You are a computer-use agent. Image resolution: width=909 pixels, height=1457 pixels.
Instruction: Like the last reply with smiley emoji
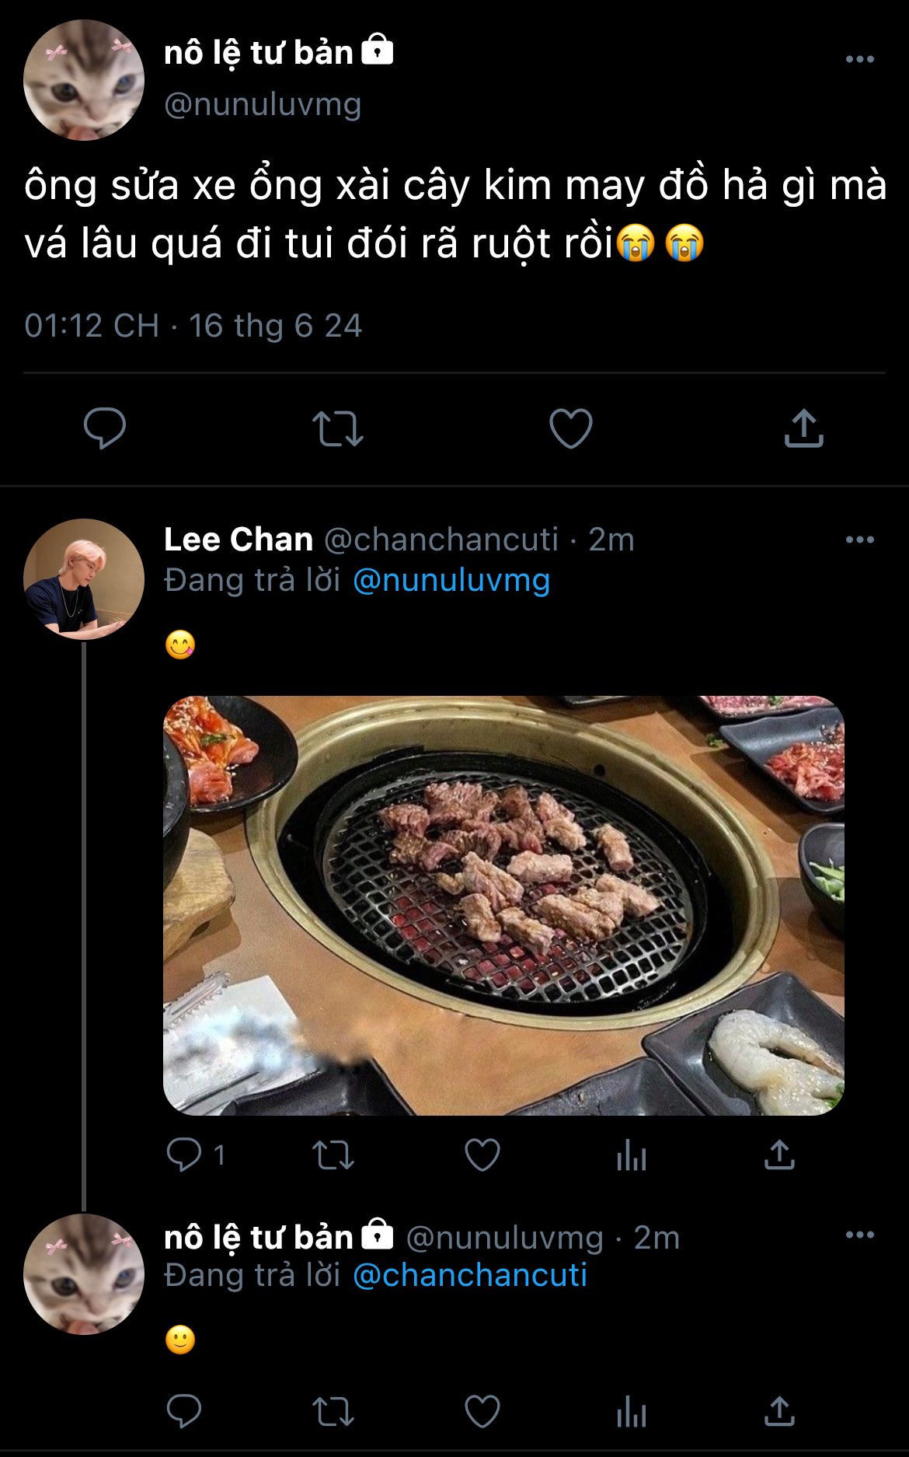[482, 1411]
